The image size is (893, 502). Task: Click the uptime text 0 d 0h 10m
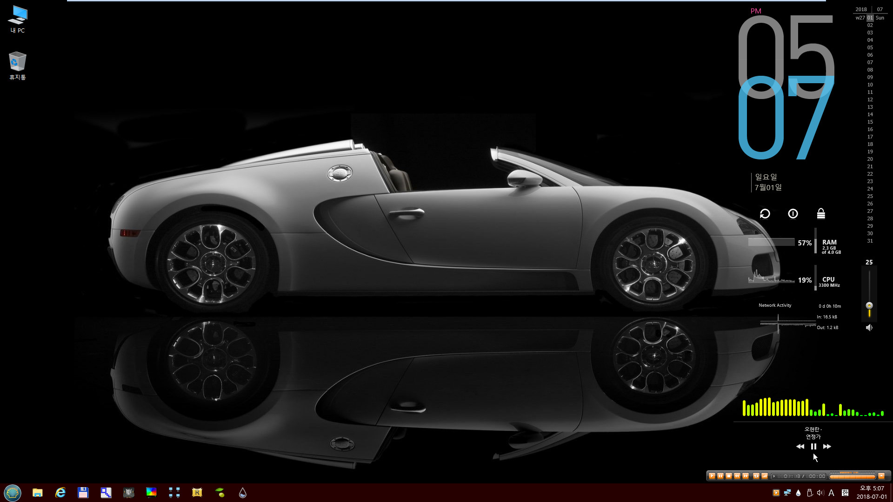[x=830, y=306]
